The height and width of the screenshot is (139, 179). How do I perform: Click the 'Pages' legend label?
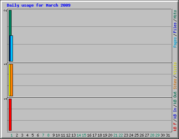click(x=175, y=42)
